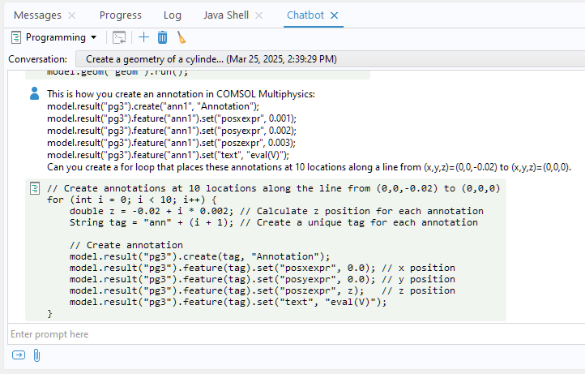Click the trash can delete conversation icon
This screenshot has height=374, width=585.
[x=162, y=37]
